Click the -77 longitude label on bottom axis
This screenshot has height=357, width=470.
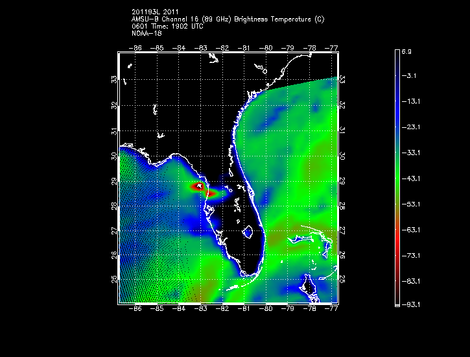(333, 310)
